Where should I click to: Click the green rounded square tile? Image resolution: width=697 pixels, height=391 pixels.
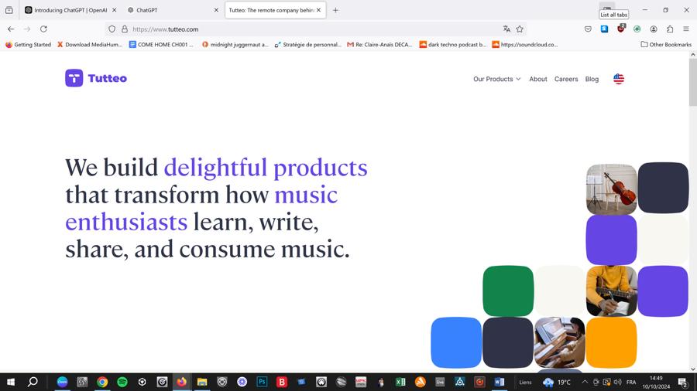[508, 291]
